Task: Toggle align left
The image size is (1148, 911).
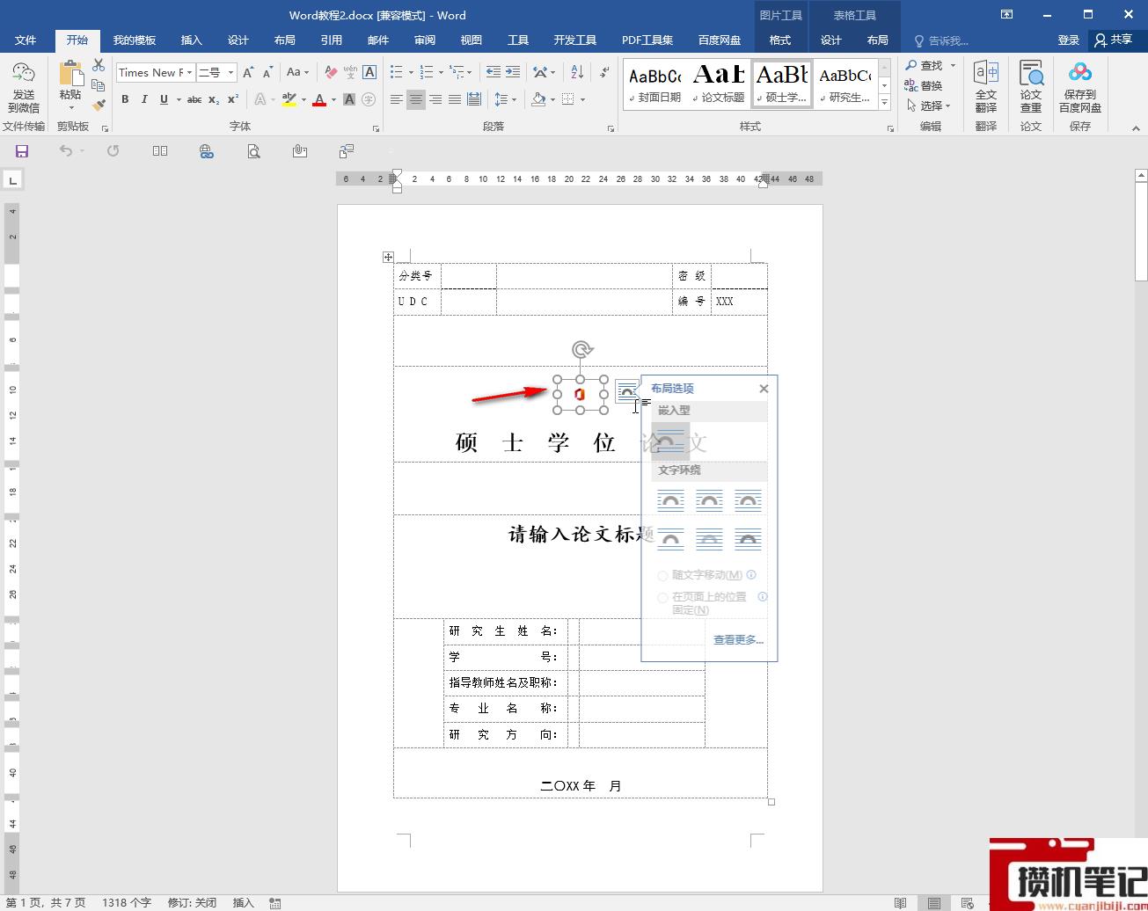Action: tap(397, 99)
